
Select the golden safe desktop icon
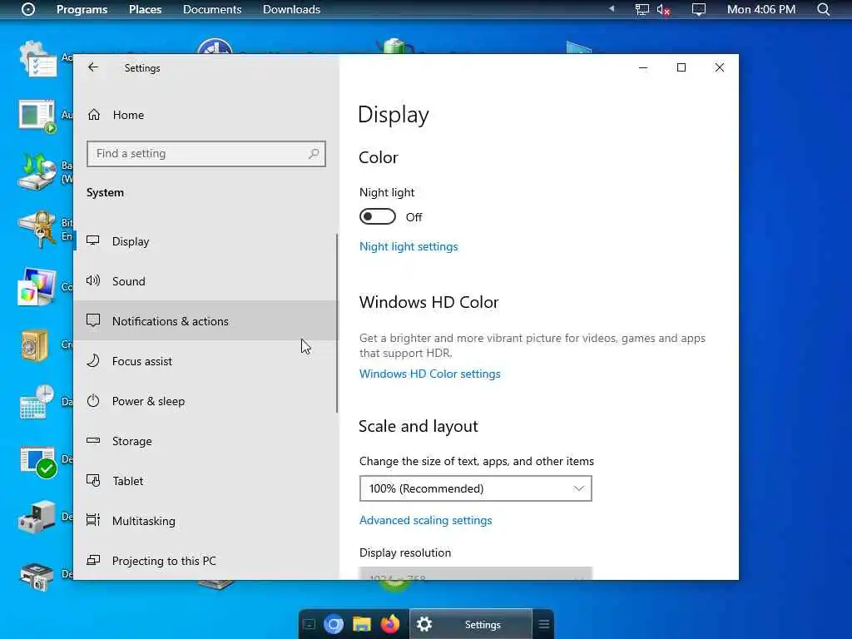point(35,345)
